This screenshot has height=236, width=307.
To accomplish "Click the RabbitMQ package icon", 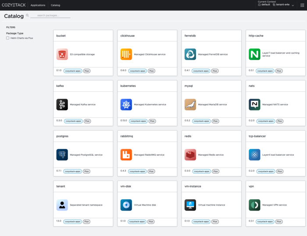I will [x=126, y=154].
